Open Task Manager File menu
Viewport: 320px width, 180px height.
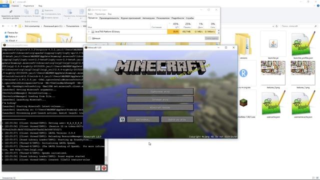(x=90, y=14)
